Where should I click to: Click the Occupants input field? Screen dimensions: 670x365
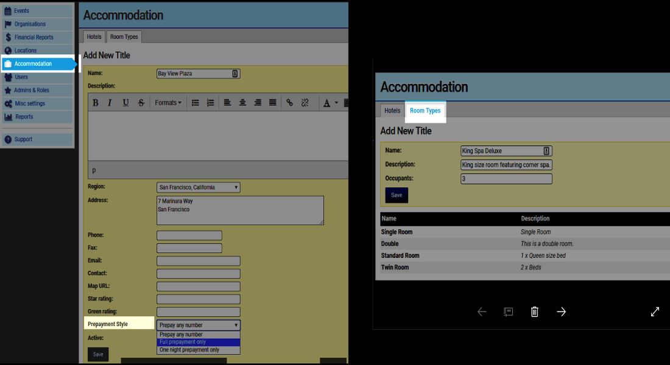506,179
